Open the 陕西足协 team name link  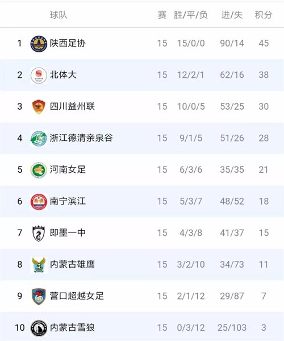coord(68,43)
